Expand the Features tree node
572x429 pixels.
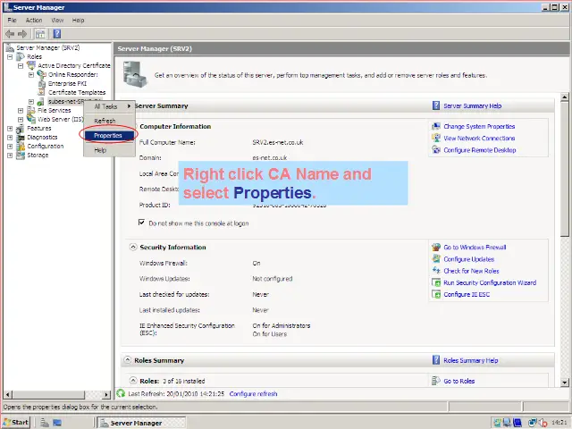[10, 129]
